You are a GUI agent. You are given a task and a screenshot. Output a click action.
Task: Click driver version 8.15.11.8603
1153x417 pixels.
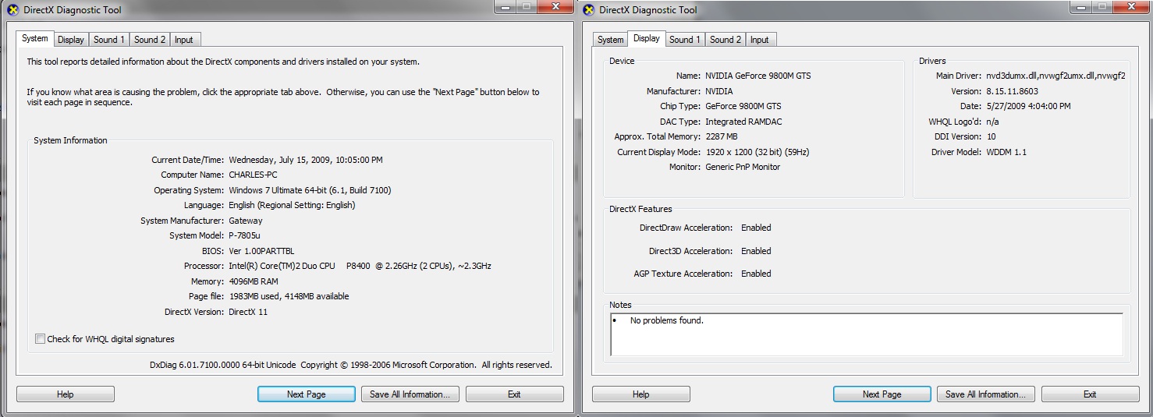pyautogui.click(x=1012, y=91)
